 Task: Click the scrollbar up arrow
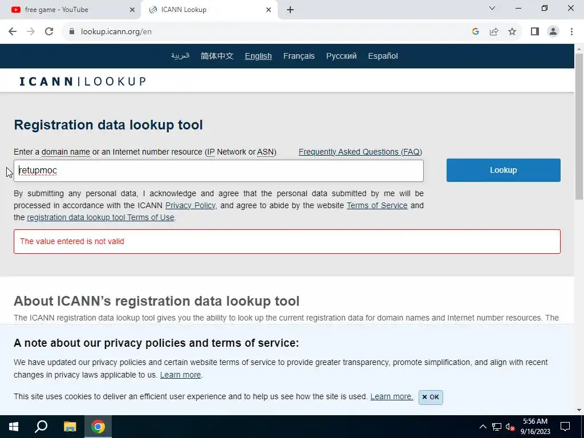(579, 48)
